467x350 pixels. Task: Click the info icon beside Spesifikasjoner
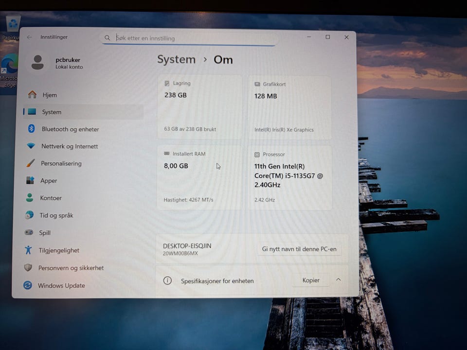tap(167, 280)
